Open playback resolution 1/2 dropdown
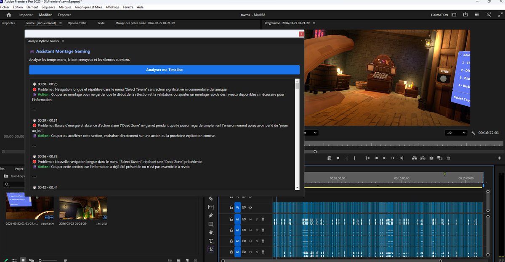 pos(456,133)
